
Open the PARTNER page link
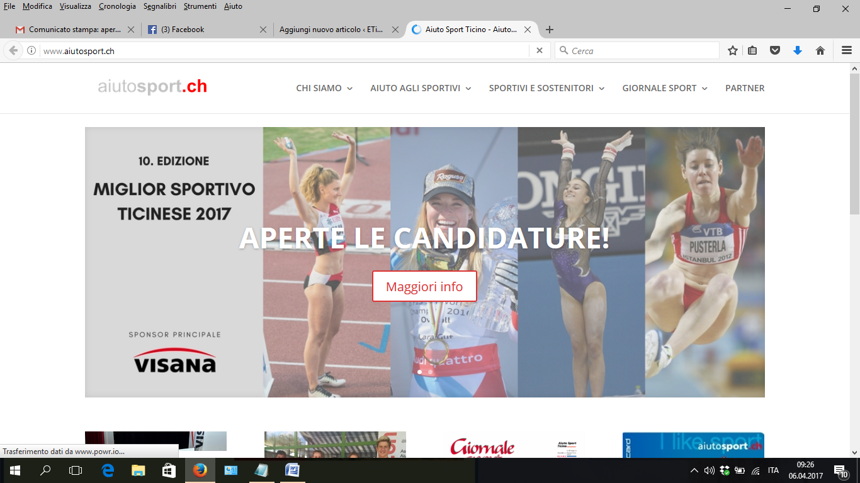(745, 88)
